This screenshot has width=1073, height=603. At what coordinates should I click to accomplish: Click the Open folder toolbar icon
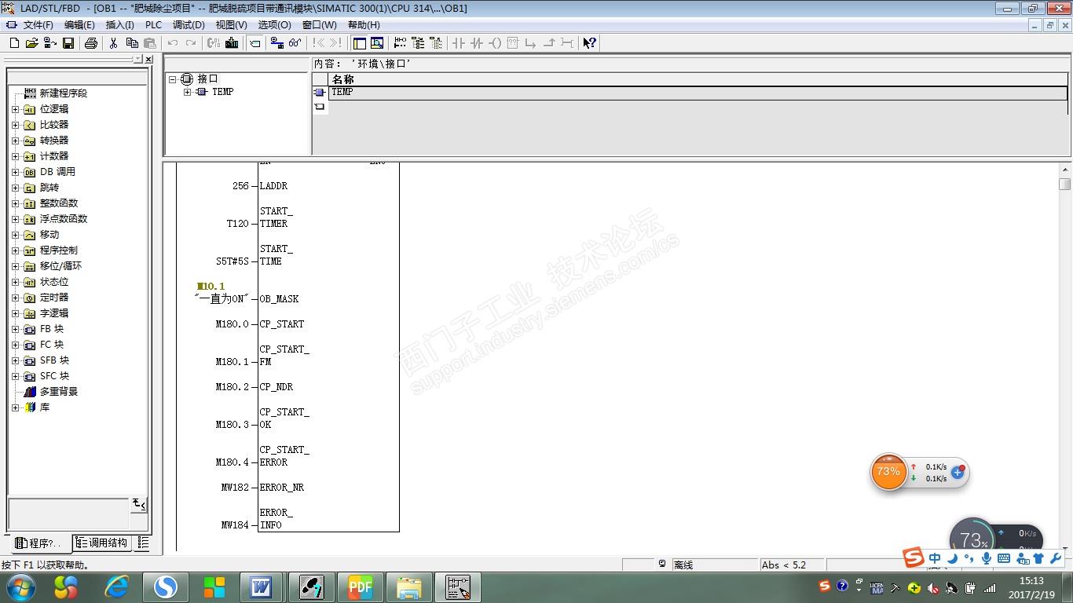pyautogui.click(x=31, y=43)
